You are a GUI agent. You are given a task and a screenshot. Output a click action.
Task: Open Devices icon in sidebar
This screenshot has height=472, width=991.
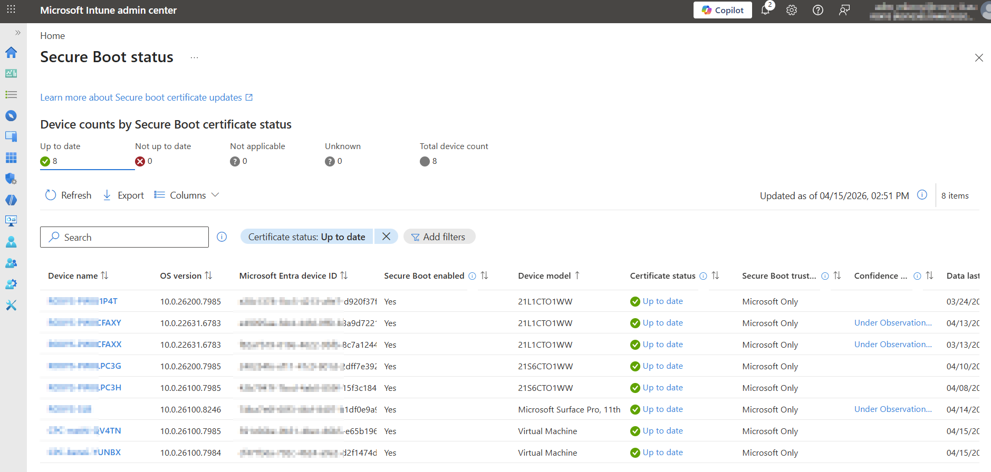pos(11,136)
